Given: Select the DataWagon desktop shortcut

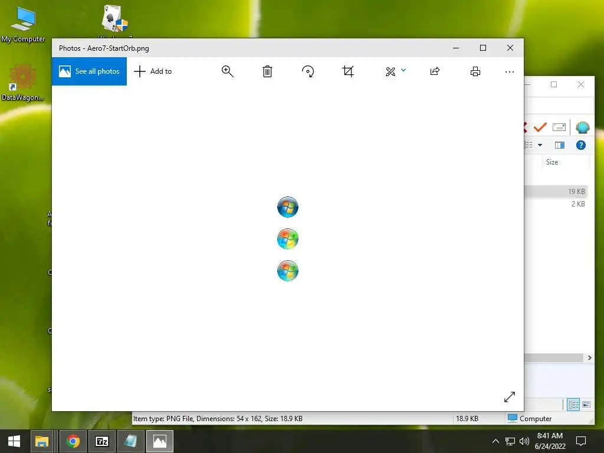Looking at the screenshot, I should click(23, 83).
